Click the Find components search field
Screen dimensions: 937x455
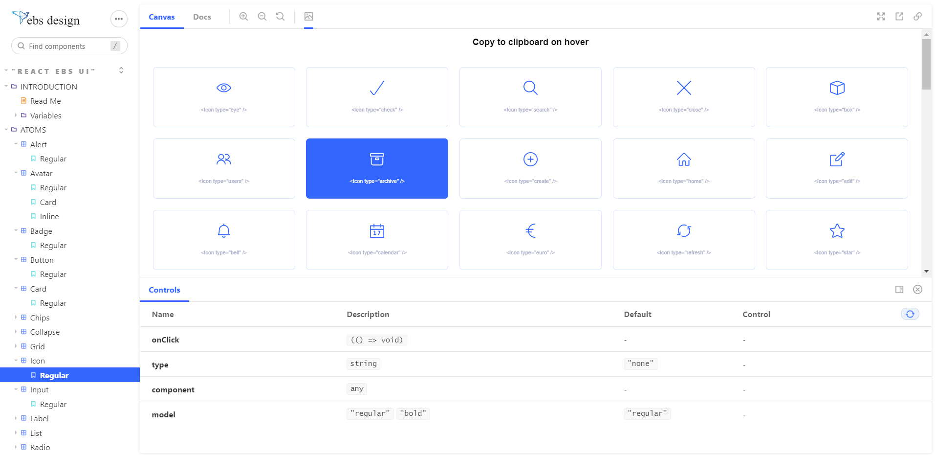(x=69, y=46)
